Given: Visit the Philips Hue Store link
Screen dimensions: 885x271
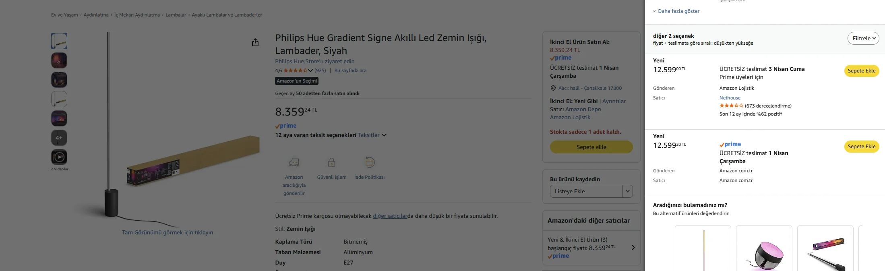Looking at the screenshot, I should 314,61.
